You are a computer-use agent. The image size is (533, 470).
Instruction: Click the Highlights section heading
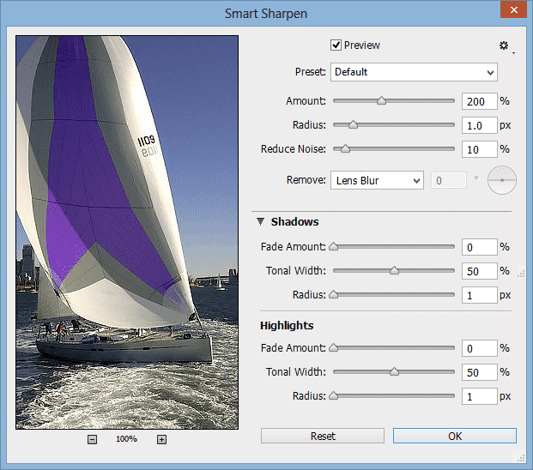[287, 325]
